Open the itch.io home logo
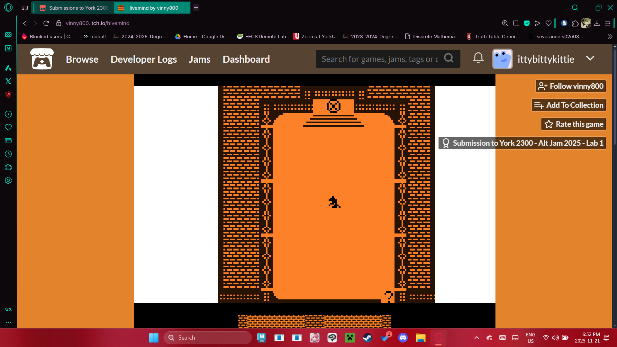617x347 pixels. coord(42,59)
